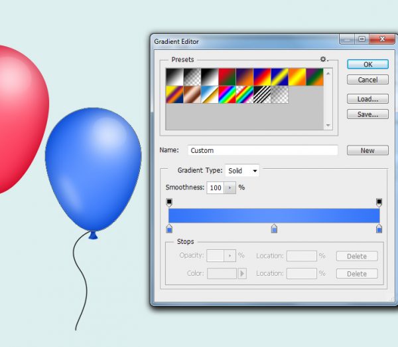This screenshot has height=347, width=398.
Task: Minimize the Gradient Editor window
Action: 347,39
